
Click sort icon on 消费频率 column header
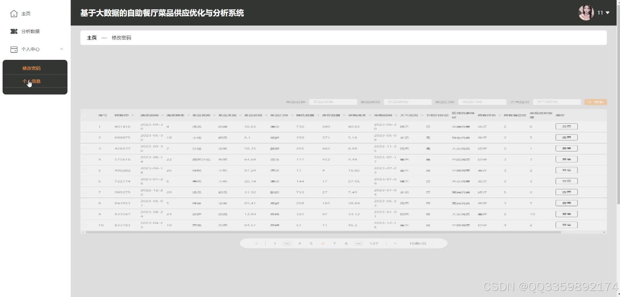tap(188, 115)
